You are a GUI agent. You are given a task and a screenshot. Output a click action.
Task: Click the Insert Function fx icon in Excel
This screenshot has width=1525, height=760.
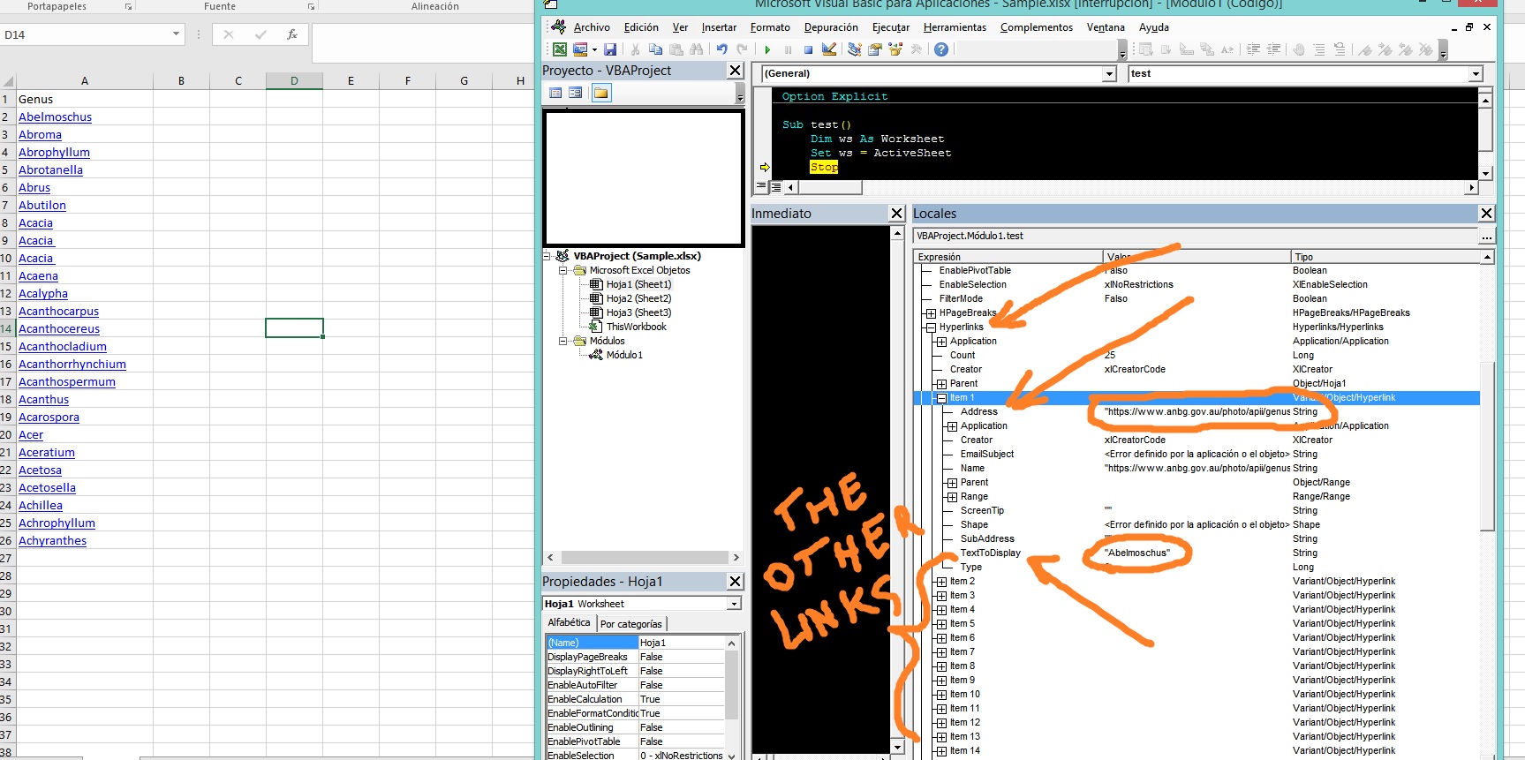tap(292, 34)
